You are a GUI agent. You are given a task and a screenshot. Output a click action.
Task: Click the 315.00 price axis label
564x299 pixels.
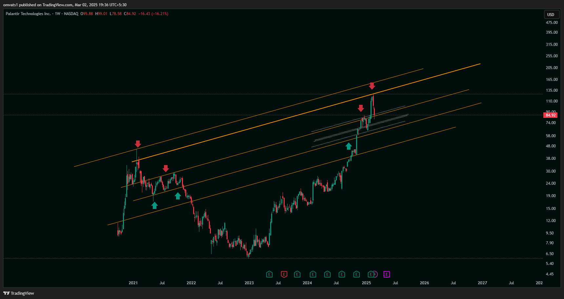[x=552, y=45]
